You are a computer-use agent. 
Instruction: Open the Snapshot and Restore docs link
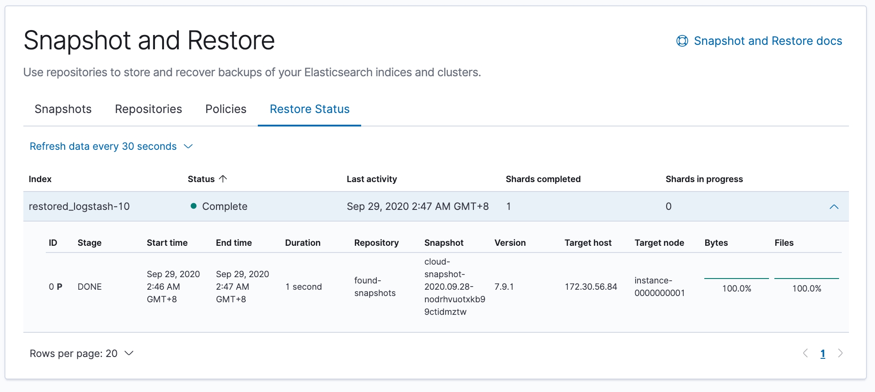pyautogui.click(x=767, y=41)
